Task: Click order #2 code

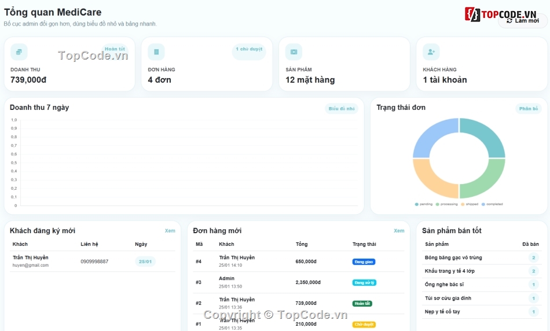Action: pos(199,303)
